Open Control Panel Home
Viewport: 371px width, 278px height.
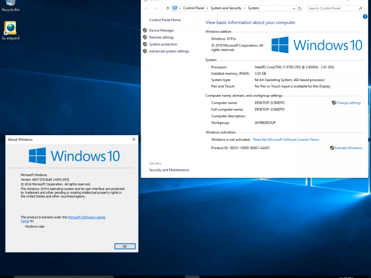[x=165, y=20]
